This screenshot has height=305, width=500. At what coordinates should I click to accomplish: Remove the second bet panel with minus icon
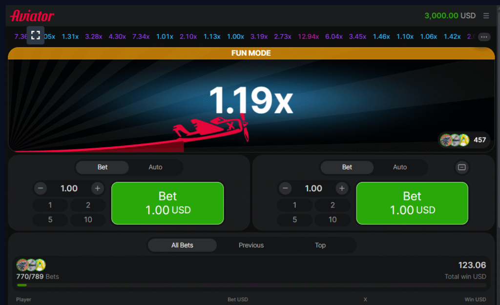pyautogui.click(x=462, y=167)
